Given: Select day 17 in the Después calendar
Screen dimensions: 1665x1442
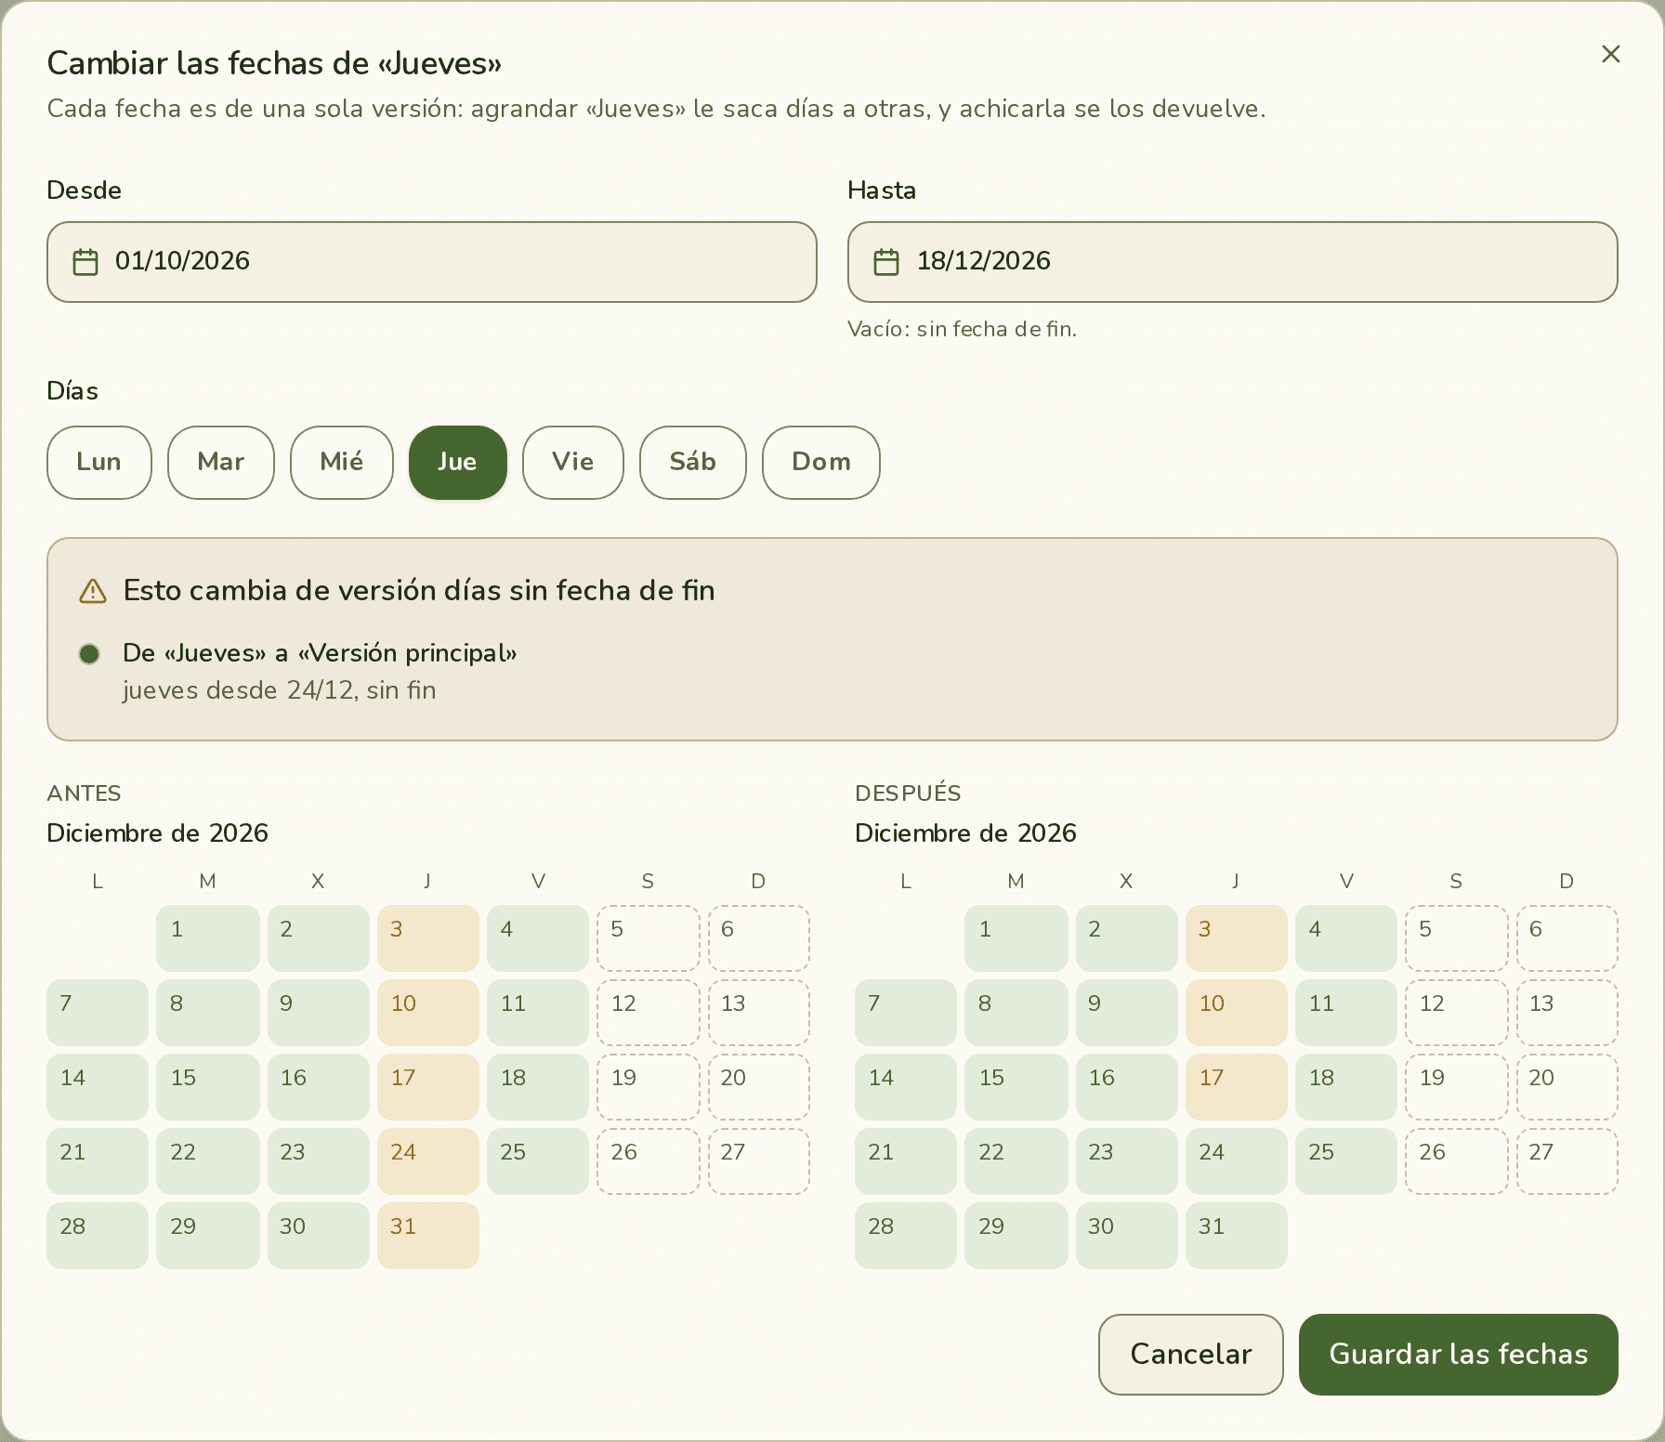Looking at the screenshot, I should coord(1237,1087).
